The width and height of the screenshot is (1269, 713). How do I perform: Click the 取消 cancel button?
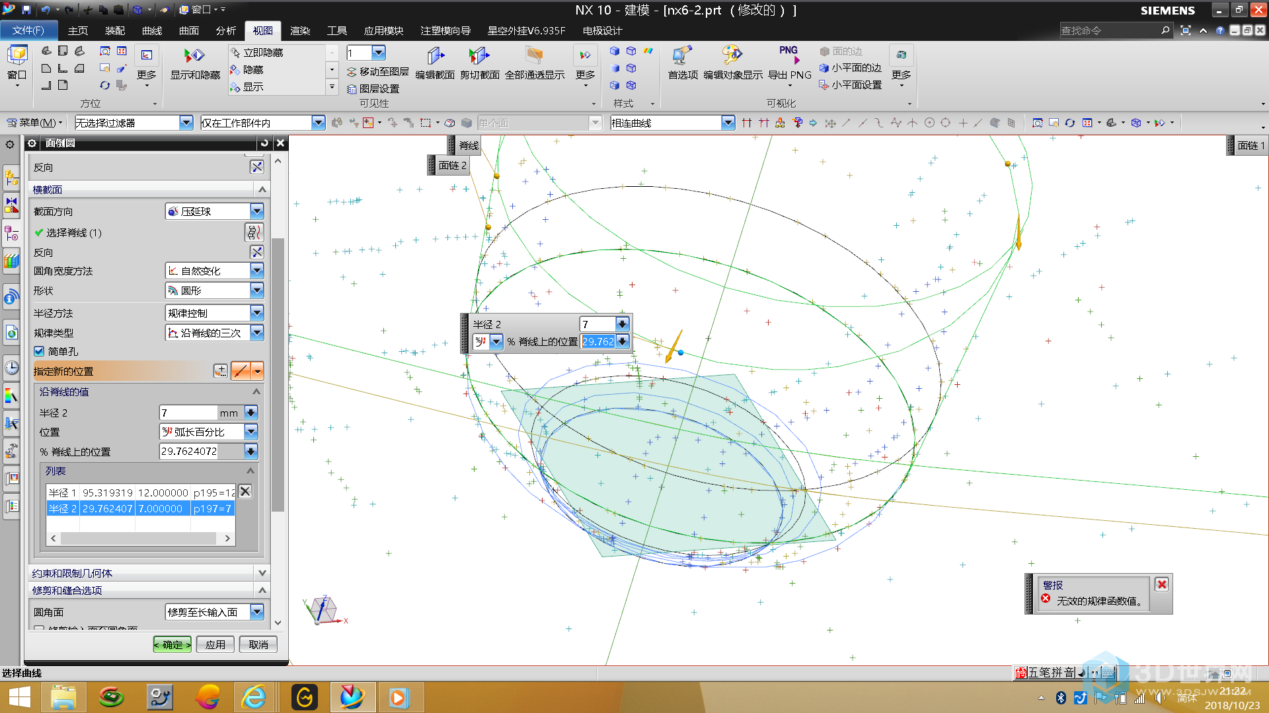pos(258,644)
